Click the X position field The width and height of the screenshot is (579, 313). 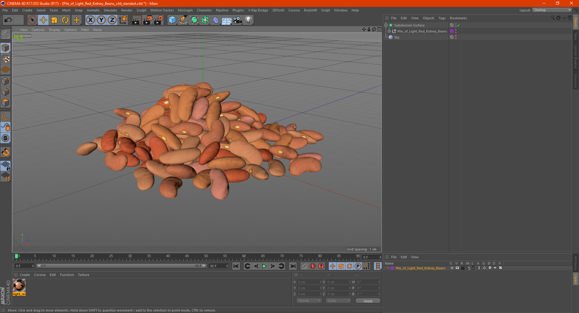pos(309,282)
